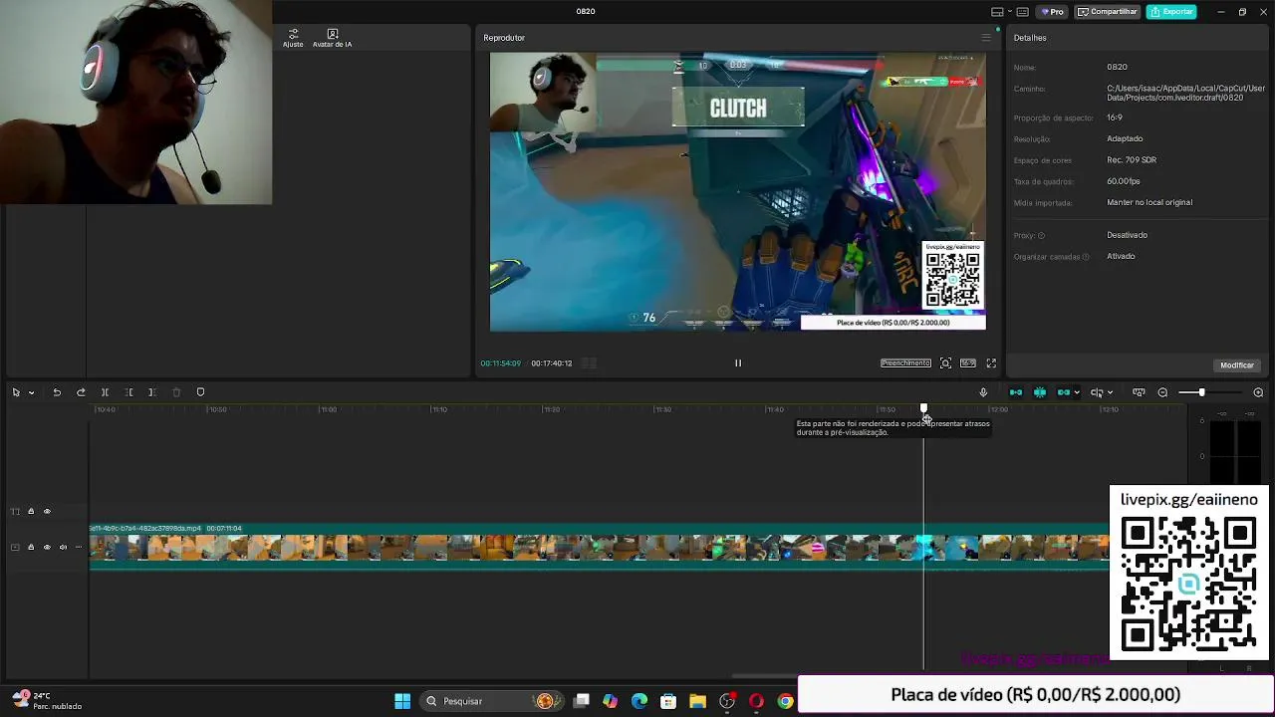Lock the main video track

(x=31, y=547)
